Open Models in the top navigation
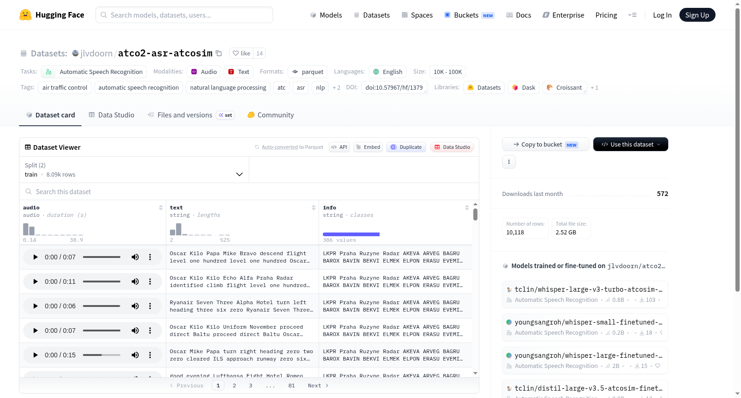The width and height of the screenshot is (741, 398). 326,15
